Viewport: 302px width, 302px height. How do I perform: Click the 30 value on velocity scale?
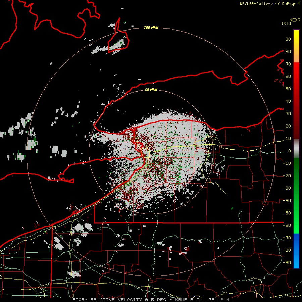[x=288, y=114]
